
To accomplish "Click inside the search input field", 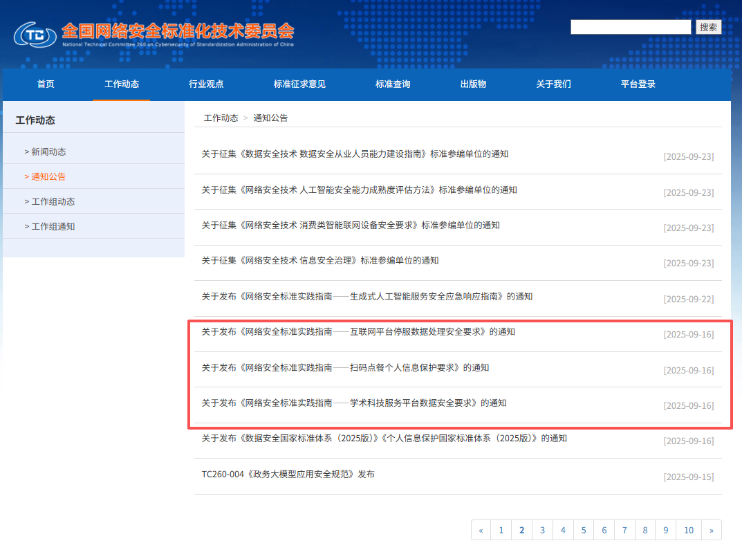I will 631,27.
